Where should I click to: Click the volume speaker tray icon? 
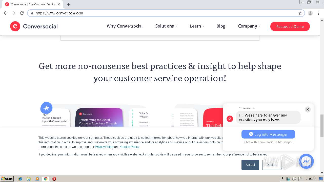[294, 179]
